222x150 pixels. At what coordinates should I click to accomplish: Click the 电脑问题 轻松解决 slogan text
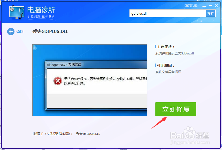41,17
